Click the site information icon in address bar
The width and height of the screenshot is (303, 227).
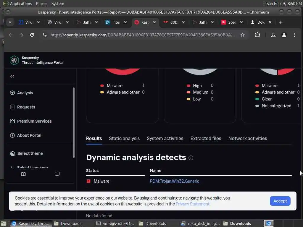point(45,35)
